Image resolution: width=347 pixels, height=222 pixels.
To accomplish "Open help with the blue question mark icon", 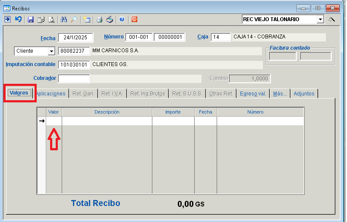I will tap(122, 19).
